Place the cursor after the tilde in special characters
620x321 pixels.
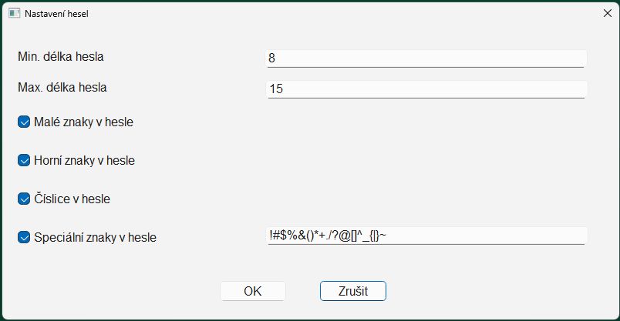(387, 236)
